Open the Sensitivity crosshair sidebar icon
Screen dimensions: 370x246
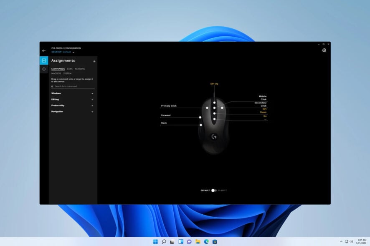pos(44,69)
